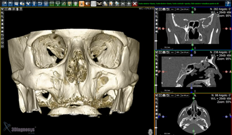Click pan-left arrow in 3D view sidebar
The image size is (232, 135).
(2, 28)
